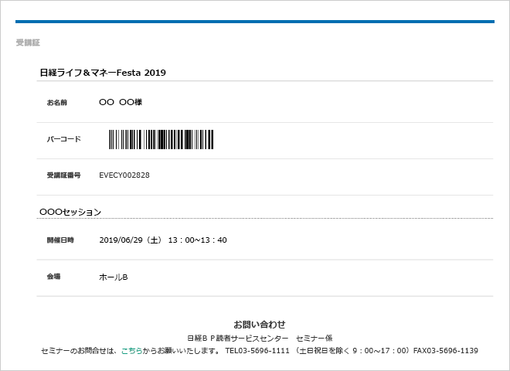
Task: Select the ticket number EVECY002828
Action: 124,175
